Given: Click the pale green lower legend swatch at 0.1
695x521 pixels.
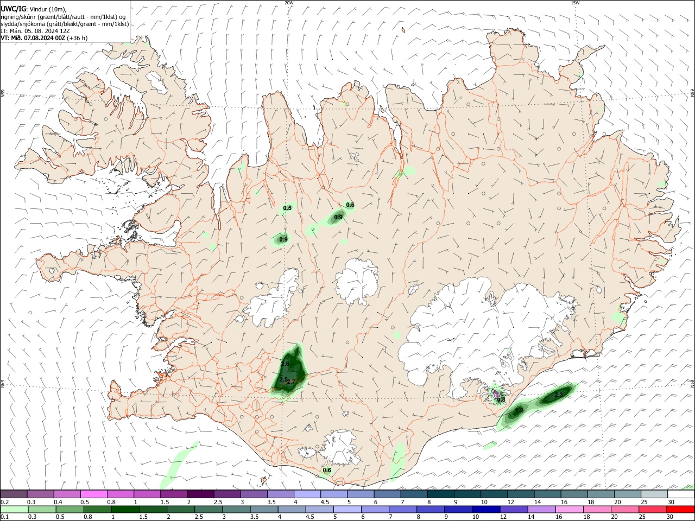Looking at the screenshot, I should (x=14, y=509).
